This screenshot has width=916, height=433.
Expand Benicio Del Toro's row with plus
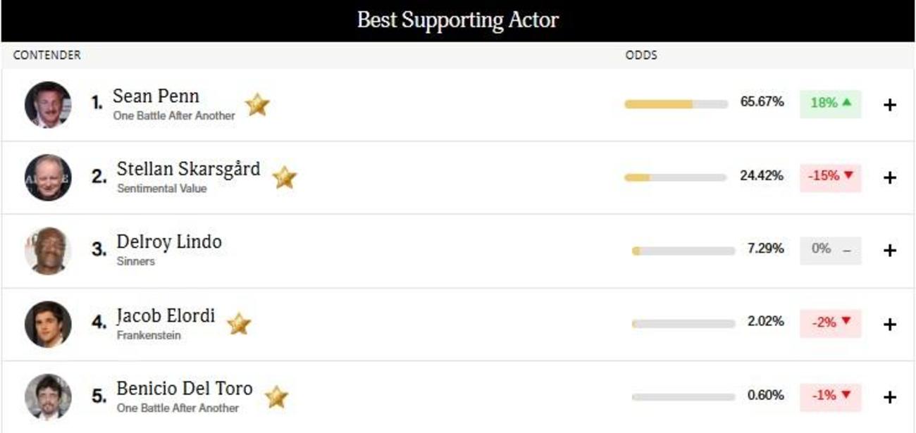890,397
